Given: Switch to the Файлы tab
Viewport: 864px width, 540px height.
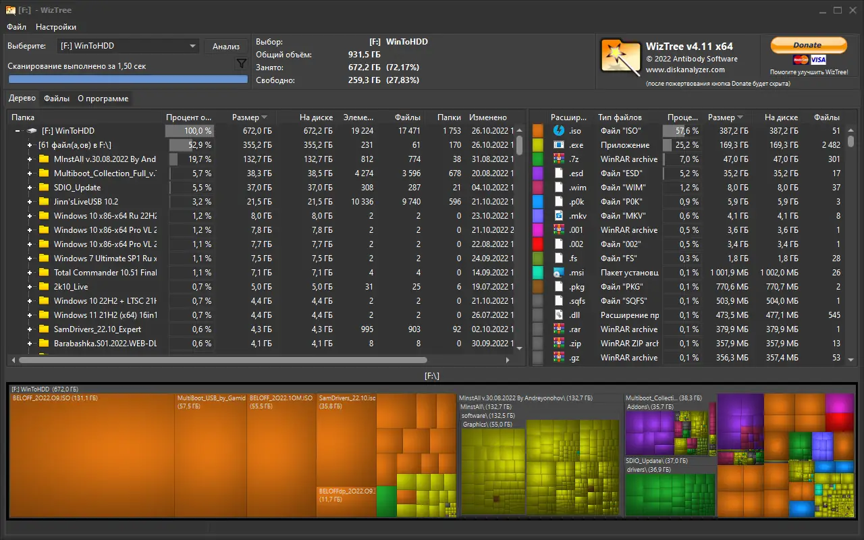Looking at the screenshot, I should [57, 99].
